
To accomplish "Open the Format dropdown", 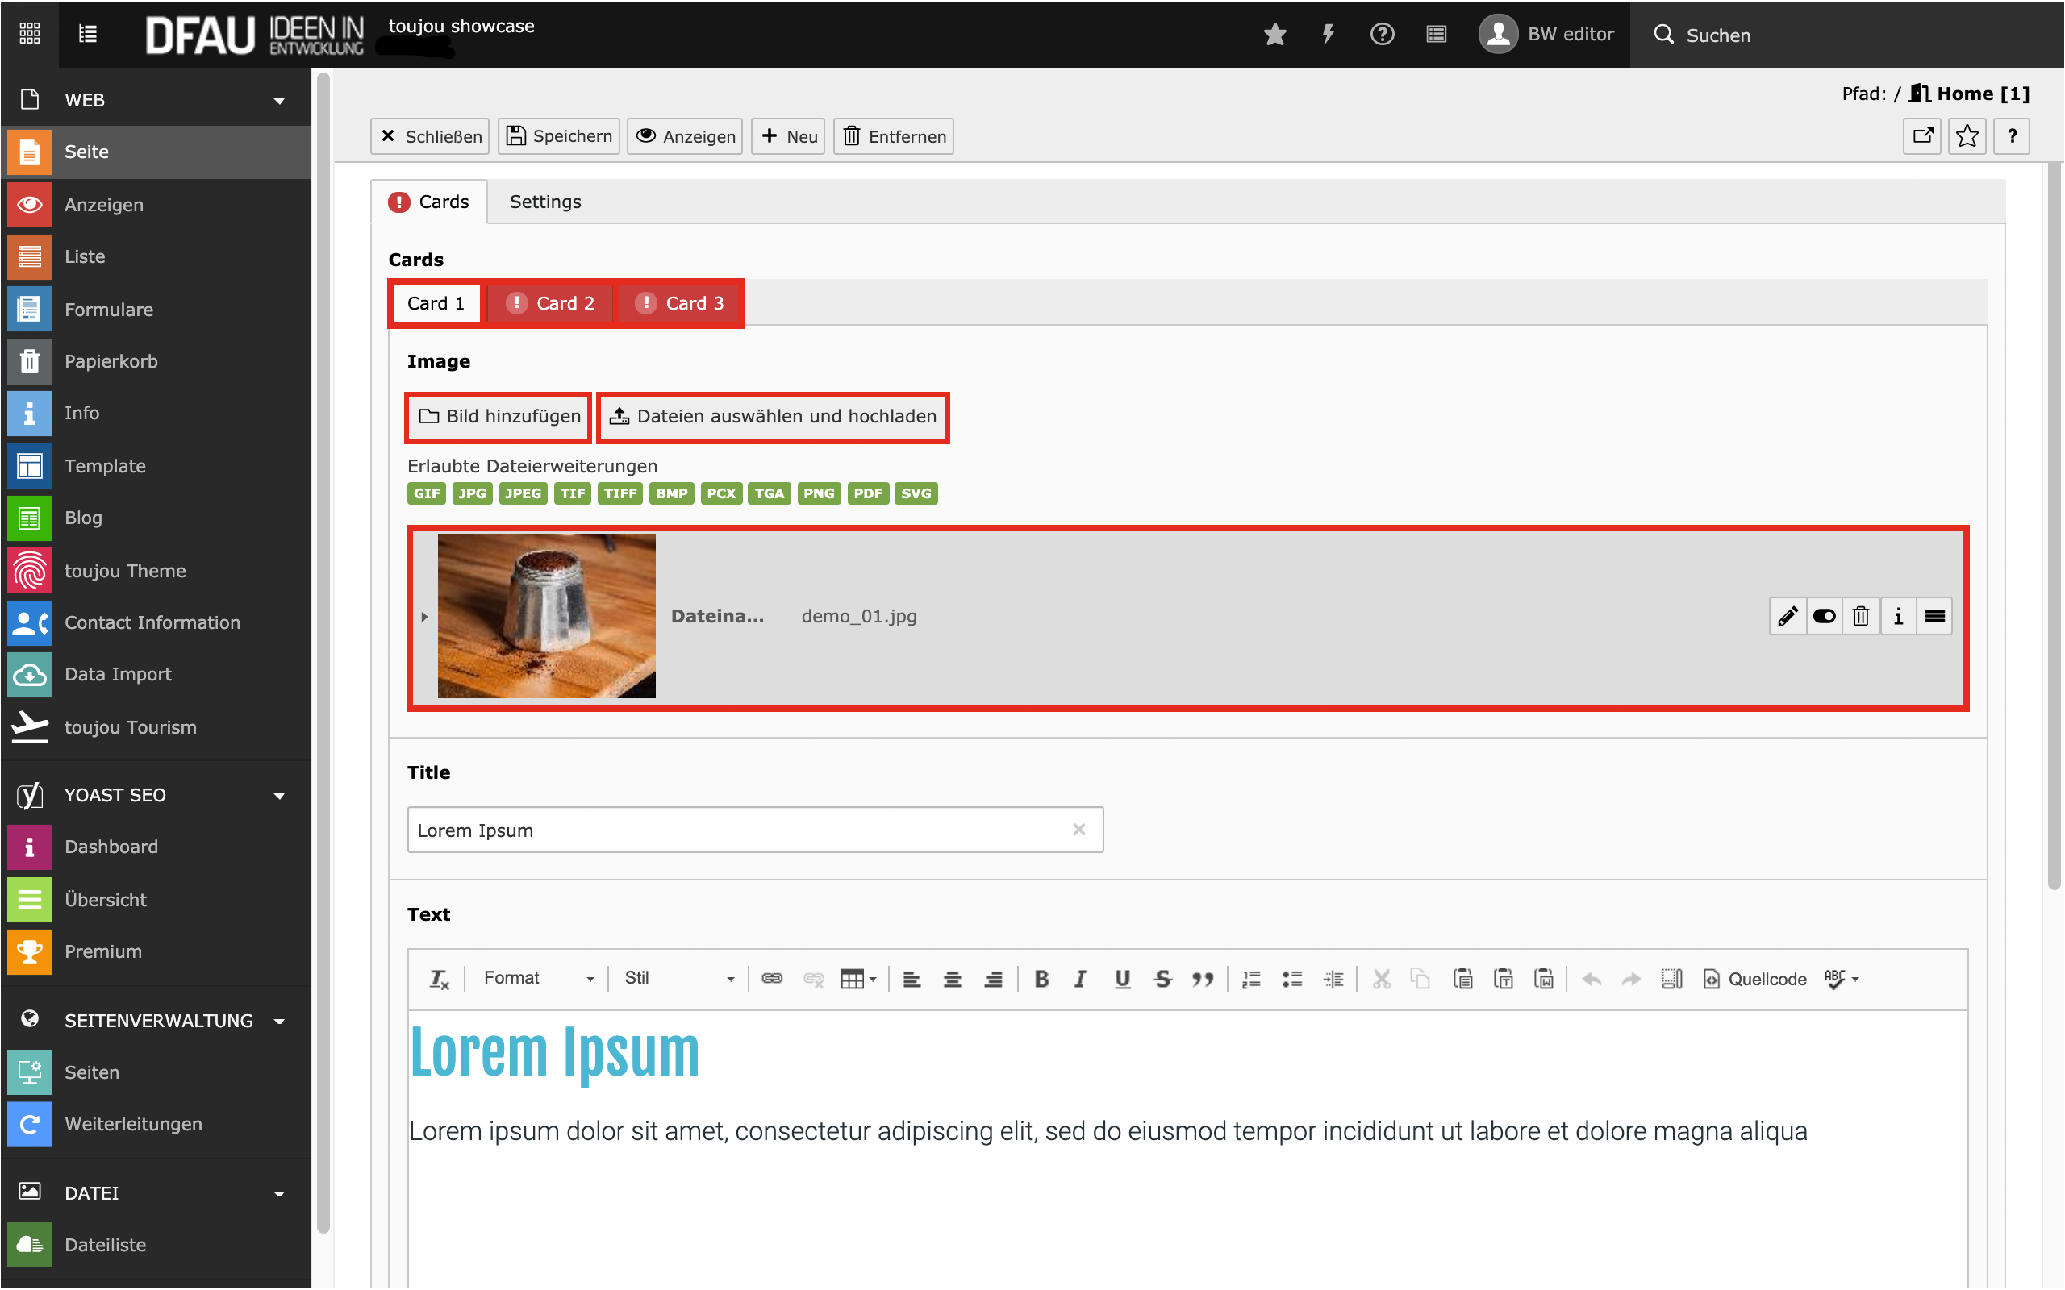I will (x=537, y=979).
